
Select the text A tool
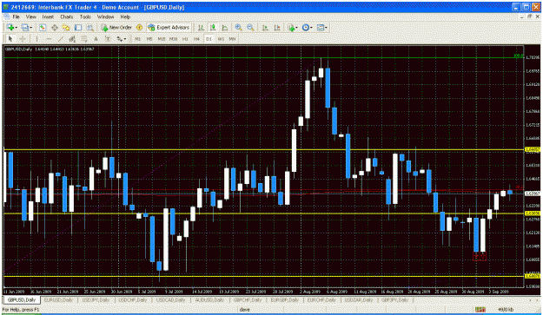[x=96, y=39]
